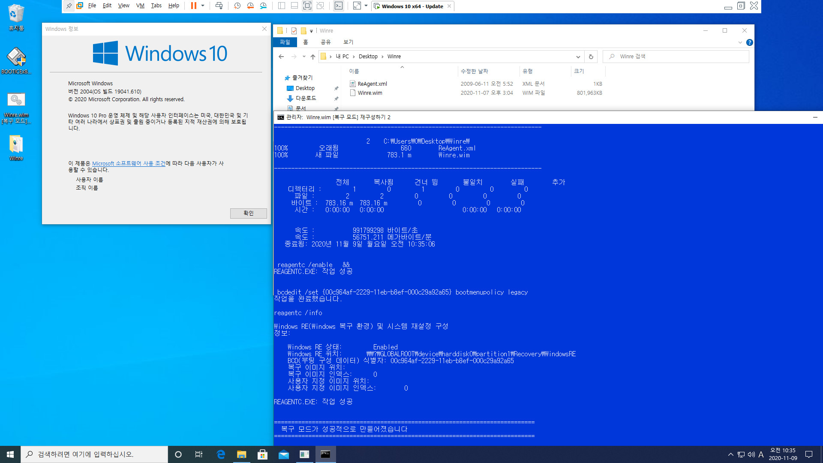
Task: Open the quick access toolbar customize dropdown
Action: coord(312,31)
